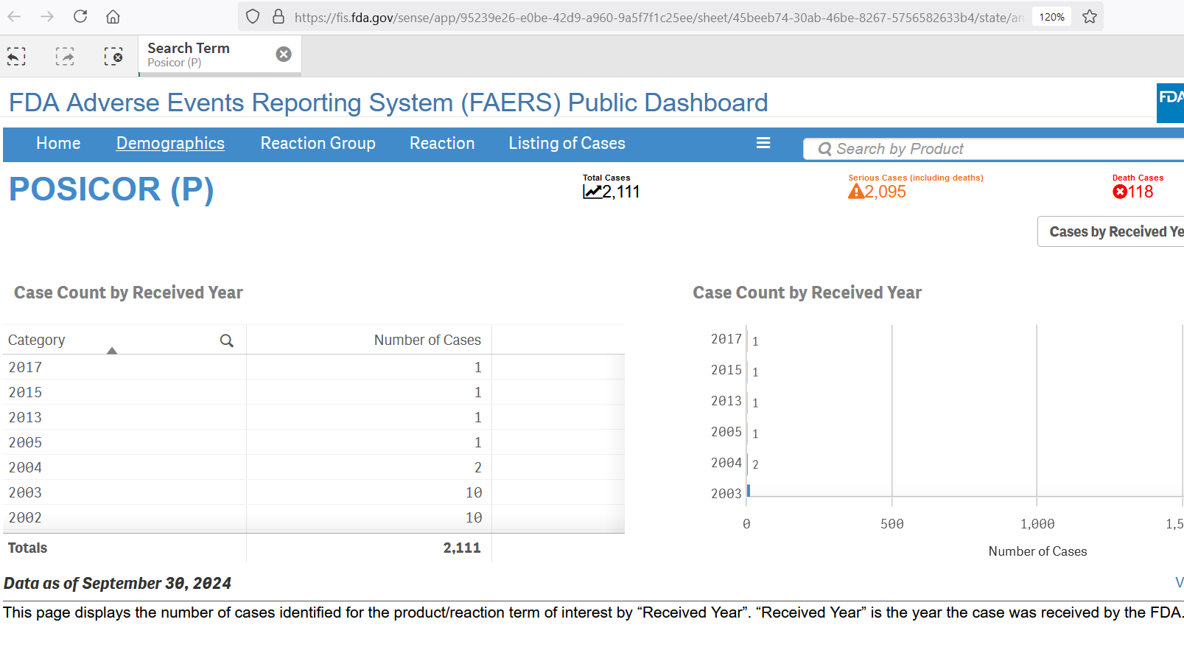Viewport: 1184px width, 653px height.
Task: Click the magnifier in product search
Action: (x=825, y=150)
